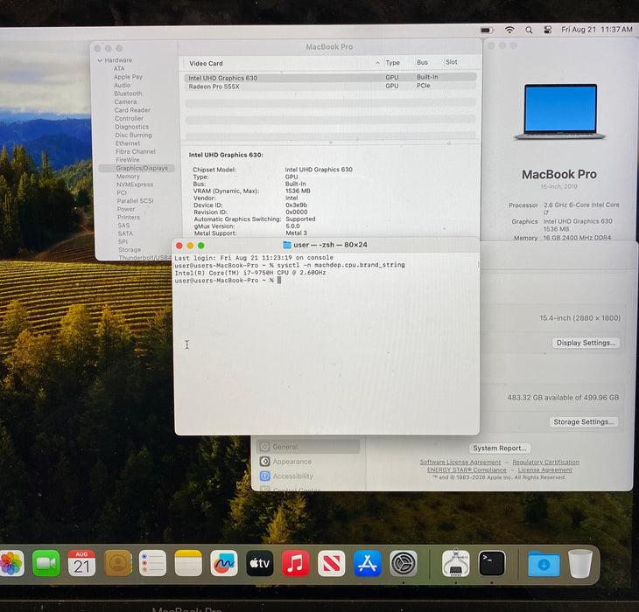
Task: Open the App Store from the Dock
Action: click(367, 563)
